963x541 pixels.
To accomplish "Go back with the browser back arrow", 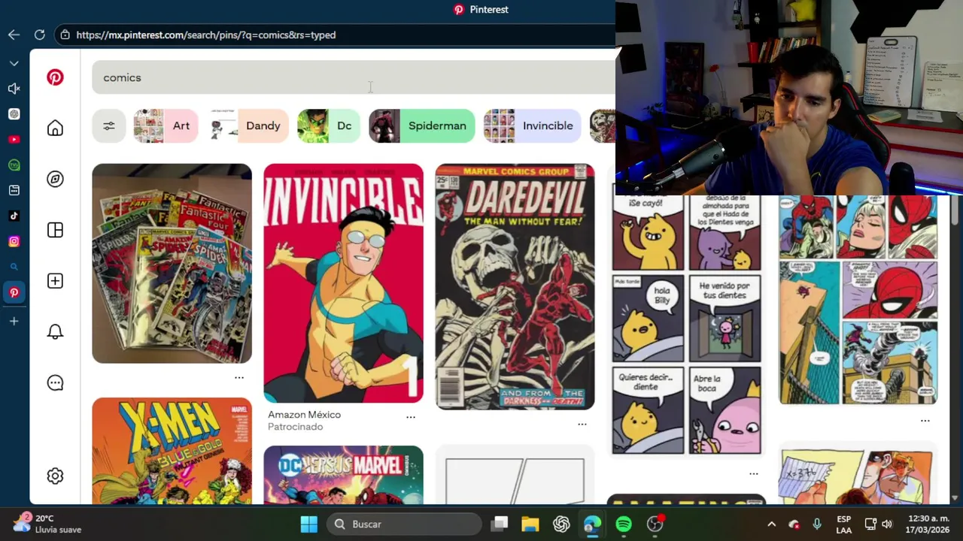I will 14,35.
